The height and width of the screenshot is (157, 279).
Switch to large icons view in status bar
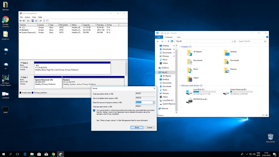(x=266, y=115)
